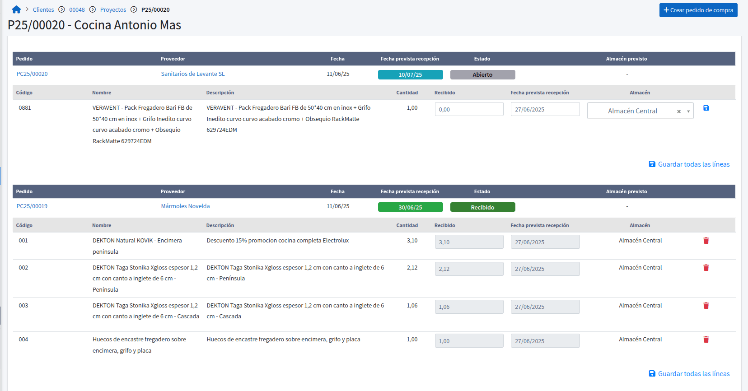This screenshot has width=748, height=391.
Task: Delete line 001 with trash icon
Action: tap(706, 241)
